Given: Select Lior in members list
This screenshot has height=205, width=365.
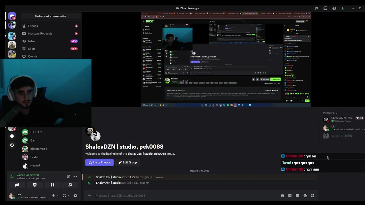Looking at the screenshot, I should point(342,128).
